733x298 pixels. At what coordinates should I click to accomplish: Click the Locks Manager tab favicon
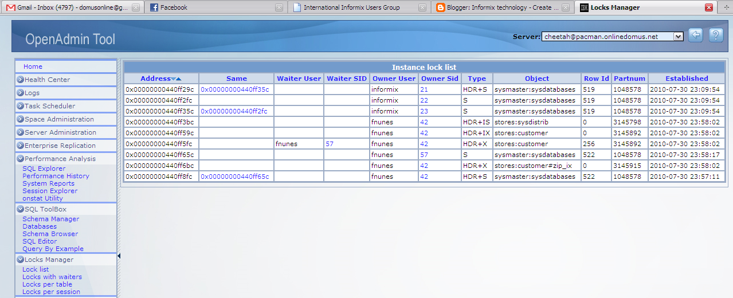(x=584, y=7)
